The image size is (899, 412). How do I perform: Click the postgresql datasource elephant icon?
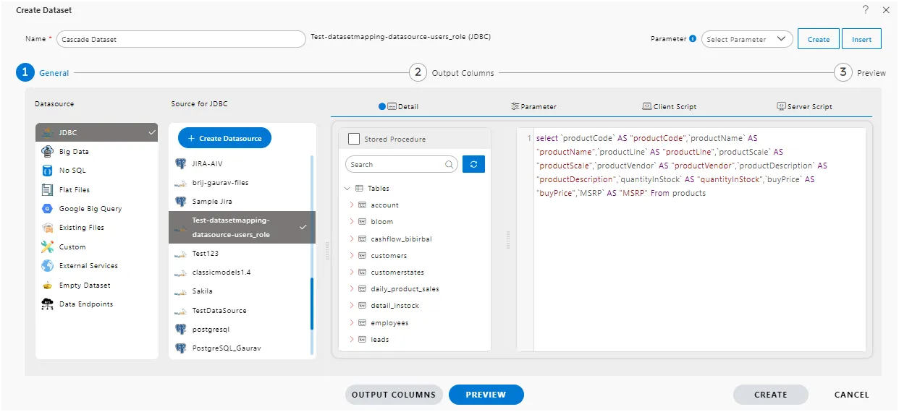coord(181,329)
